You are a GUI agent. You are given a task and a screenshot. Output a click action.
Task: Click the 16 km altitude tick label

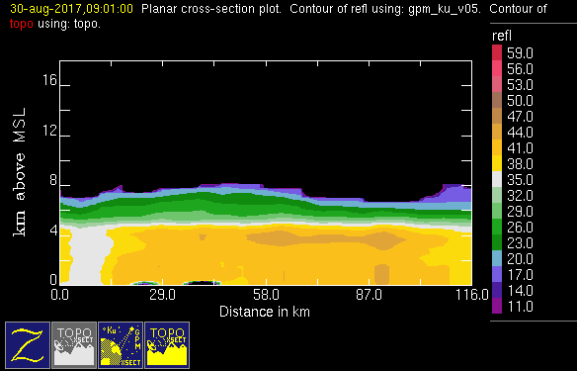[x=49, y=79]
